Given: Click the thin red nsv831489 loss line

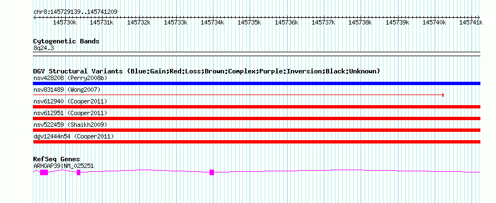Looking at the screenshot, I should click(x=238, y=95).
